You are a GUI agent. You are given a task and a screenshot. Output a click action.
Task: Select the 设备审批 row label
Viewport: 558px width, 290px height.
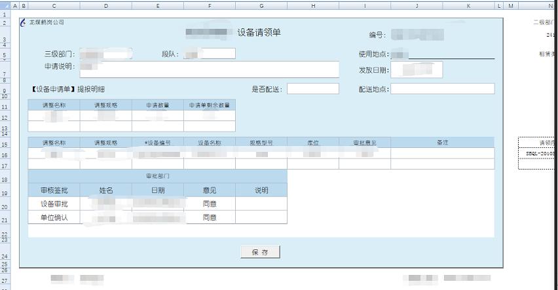[x=54, y=204]
